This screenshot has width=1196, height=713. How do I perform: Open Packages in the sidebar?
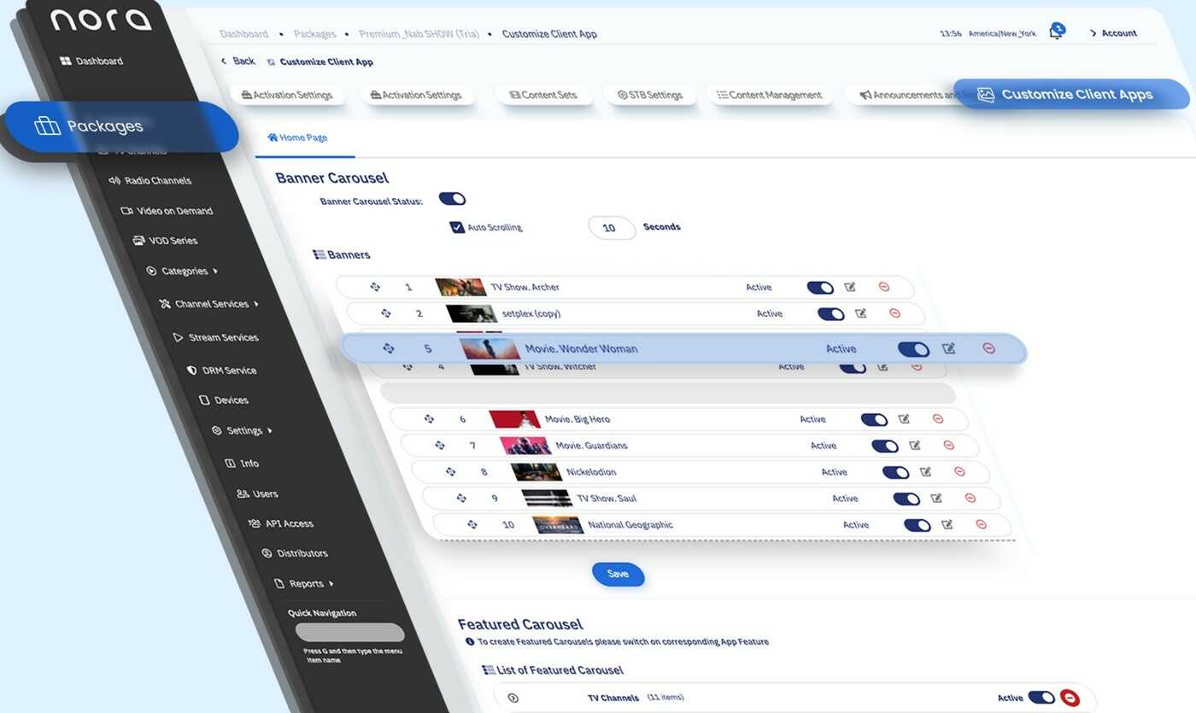(x=121, y=126)
